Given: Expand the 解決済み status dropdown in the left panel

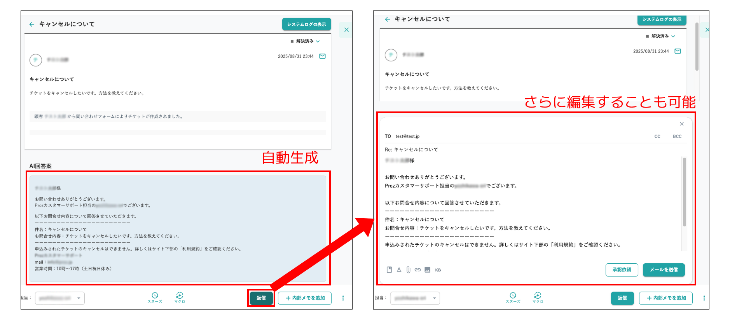Looking at the screenshot, I should pos(306,41).
